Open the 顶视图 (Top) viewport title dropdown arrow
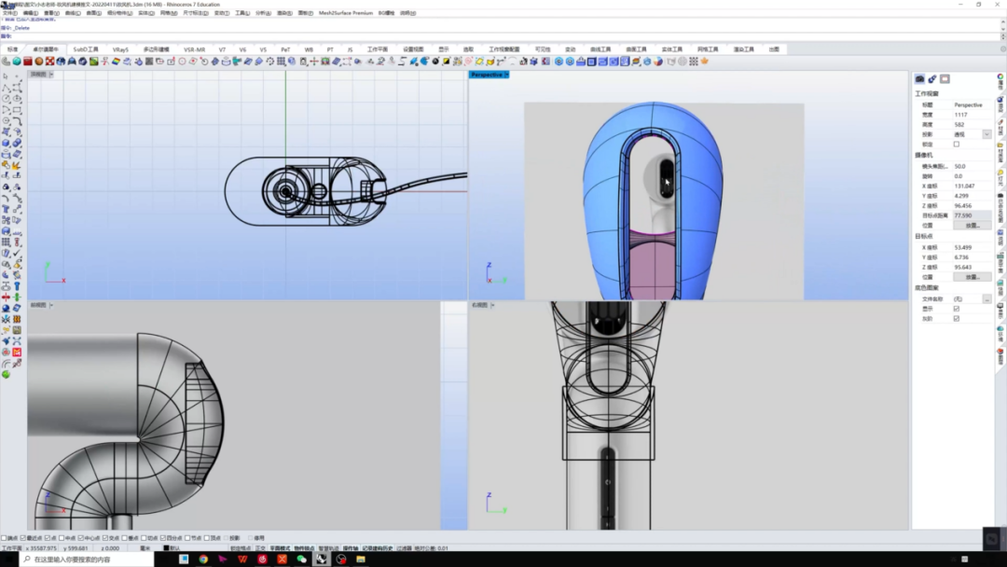This screenshot has height=567, width=1007. pyautogui.click(x=50, y=76)
